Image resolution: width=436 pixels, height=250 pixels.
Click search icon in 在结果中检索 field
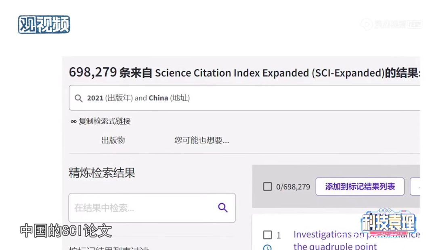[223, 208]
